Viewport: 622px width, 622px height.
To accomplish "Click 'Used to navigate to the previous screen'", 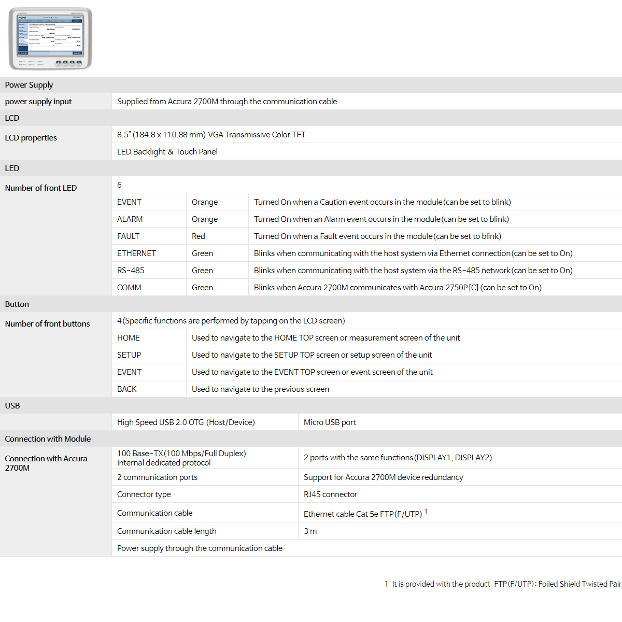I will 261,389.
